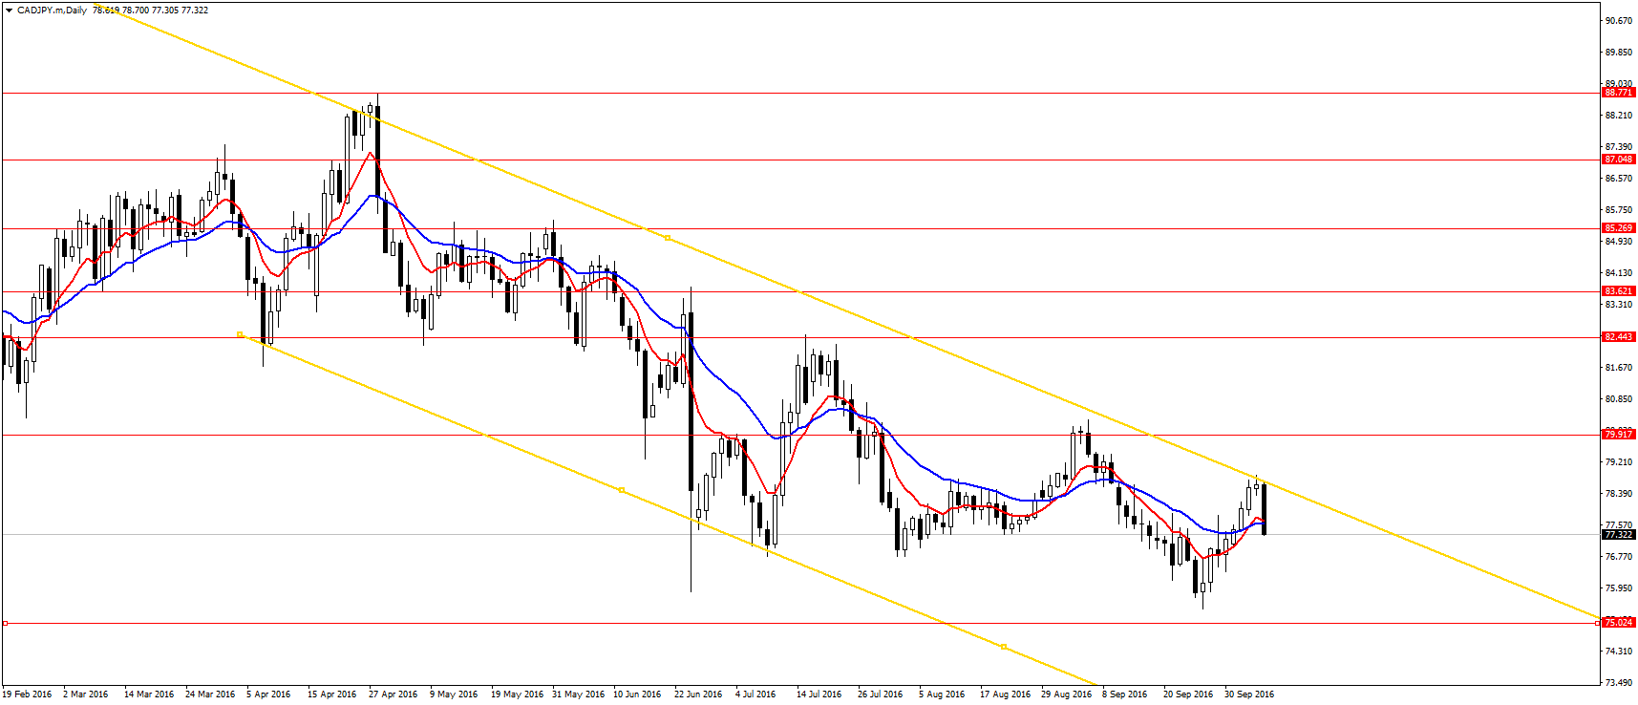
Task: Click the CADJPY.m,Daily chart title
Action: pyautogui.click(x=52, y=11)
